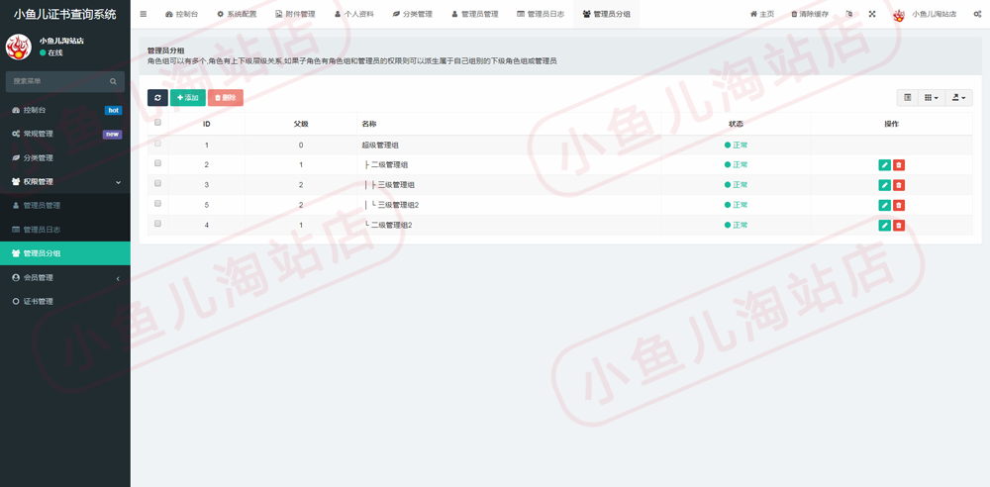The height and width of the screenshot is (487, 990).
Task: Click the 父级 column header
Action: [x=301, y=124]
